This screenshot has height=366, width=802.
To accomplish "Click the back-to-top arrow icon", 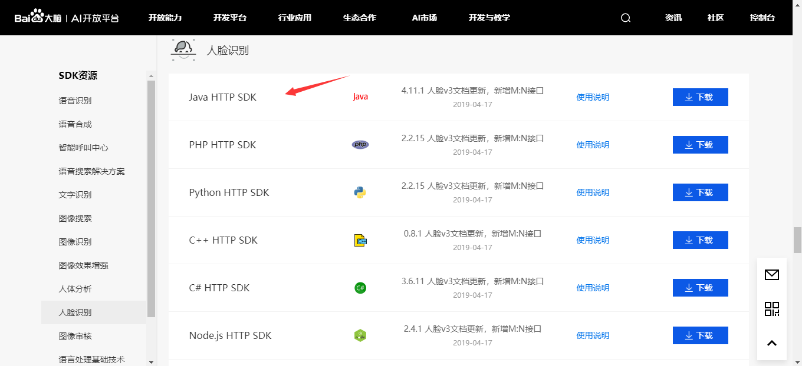I will click(771, 342).
